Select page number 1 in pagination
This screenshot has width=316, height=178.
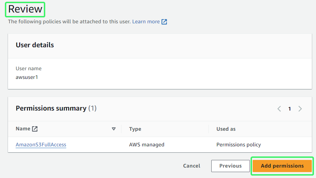point(290,109)
